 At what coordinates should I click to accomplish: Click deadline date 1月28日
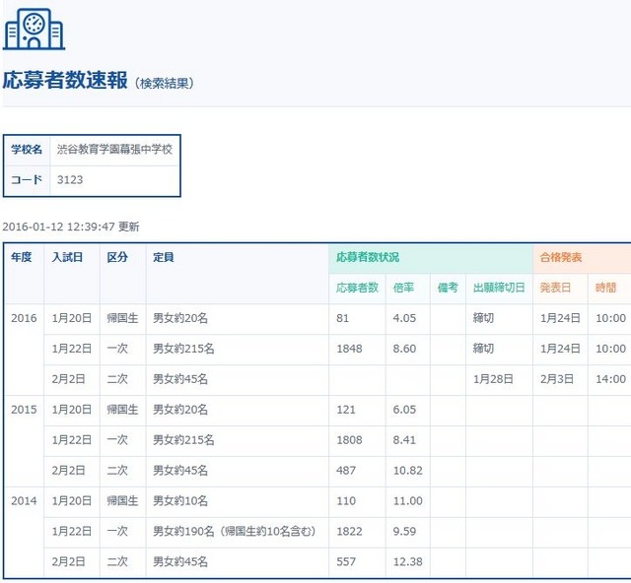(x=493, y=379)
